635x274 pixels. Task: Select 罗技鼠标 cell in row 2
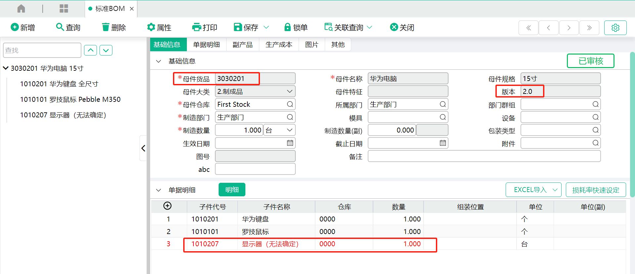[276, 232]
